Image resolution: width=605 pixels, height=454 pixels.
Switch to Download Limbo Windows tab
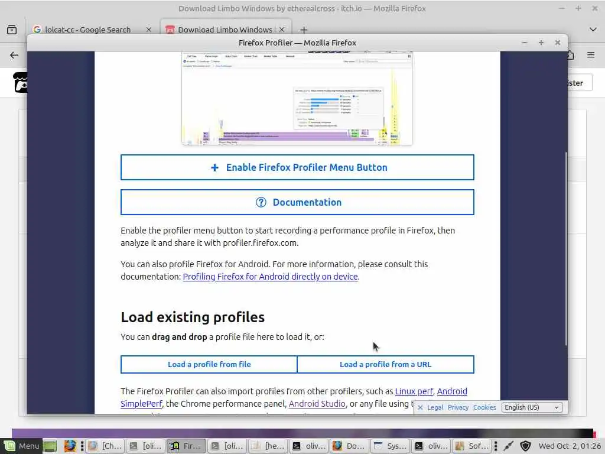tap(225, 30)
